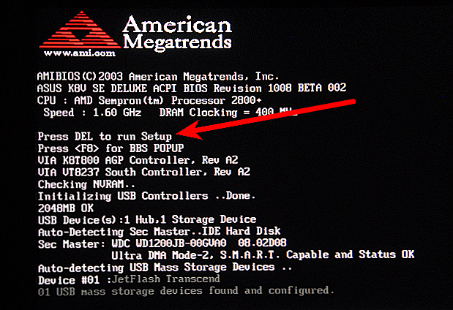This screenshot has width=453, height=310.
Task: Select Device #01 JetFlash Transcend entry
Action: click(x=129, y=279)
